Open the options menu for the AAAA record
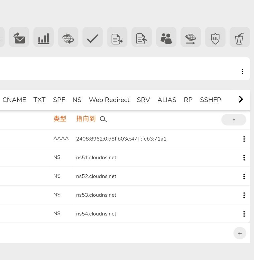Viewport: 254px width, 260px height. [x=244, y=139]
